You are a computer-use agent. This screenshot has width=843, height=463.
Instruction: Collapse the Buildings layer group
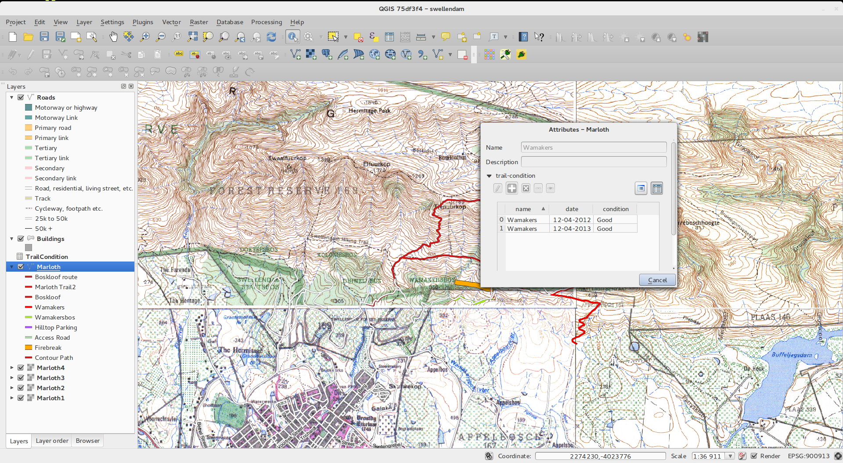[12, 239]
